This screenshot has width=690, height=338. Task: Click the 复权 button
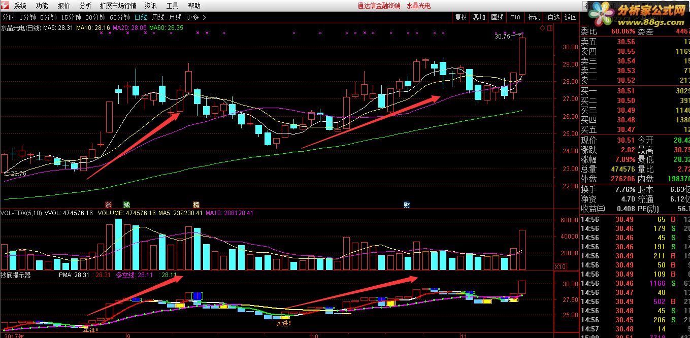pyautogui.click(x=461, y=17)
